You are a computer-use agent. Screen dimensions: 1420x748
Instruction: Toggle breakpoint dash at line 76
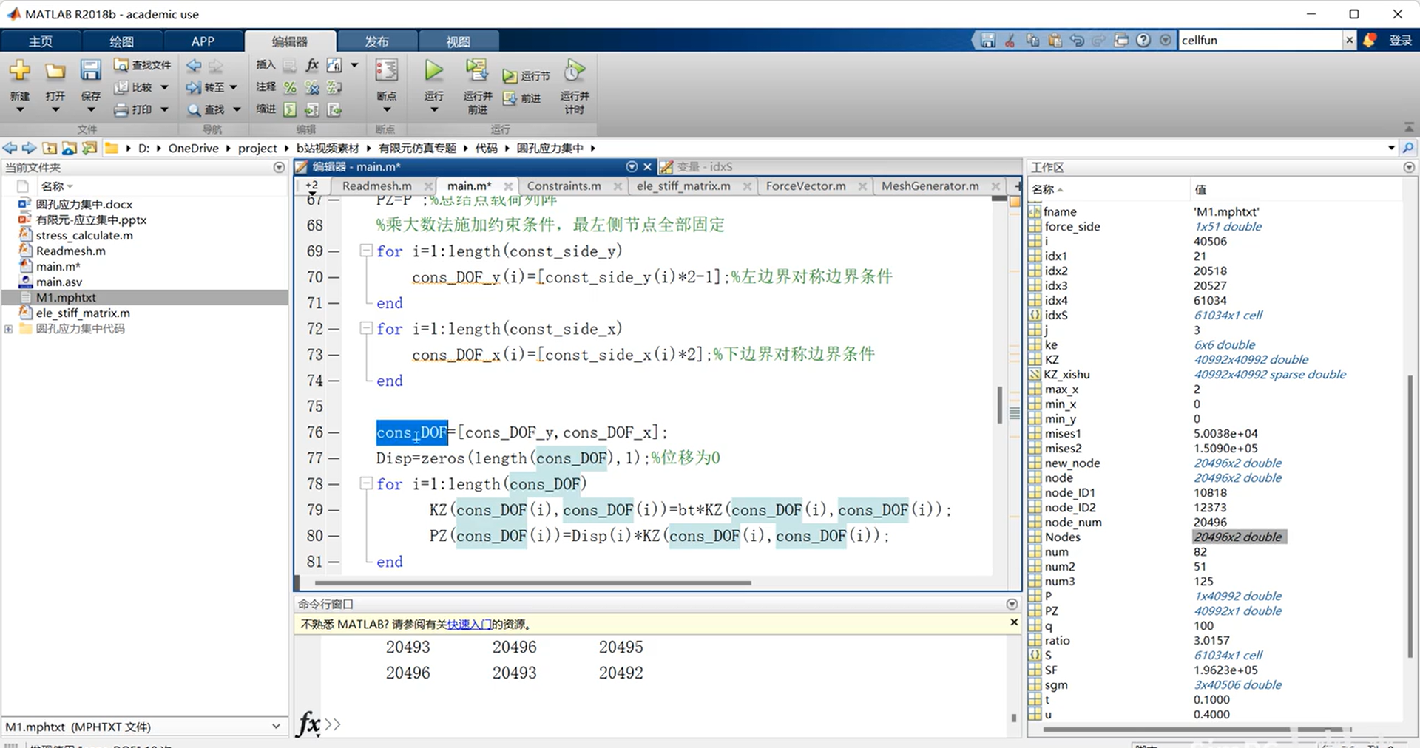tap(334, 432)
